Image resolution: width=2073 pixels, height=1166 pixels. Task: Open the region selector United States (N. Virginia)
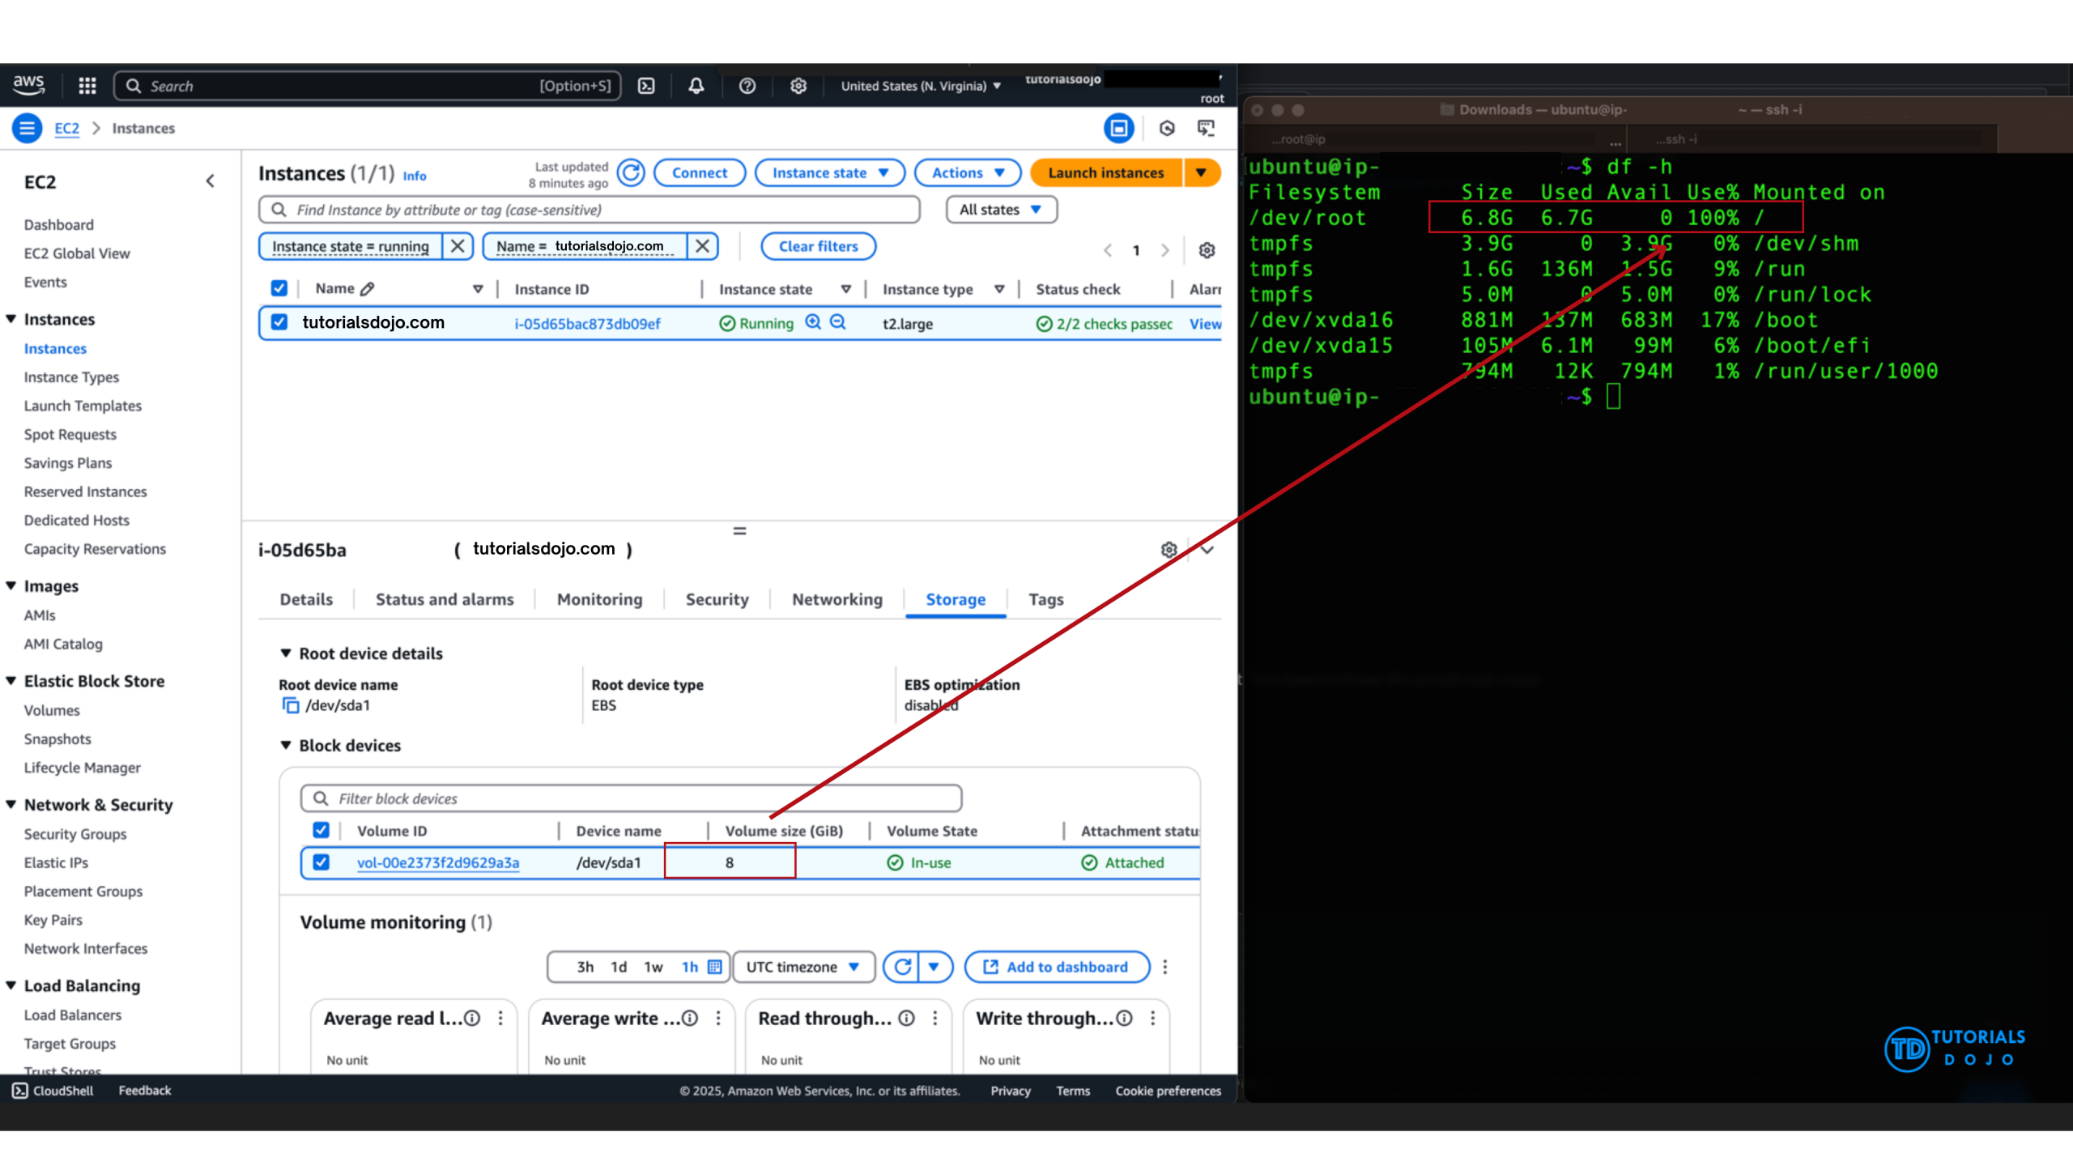[921, 86]
